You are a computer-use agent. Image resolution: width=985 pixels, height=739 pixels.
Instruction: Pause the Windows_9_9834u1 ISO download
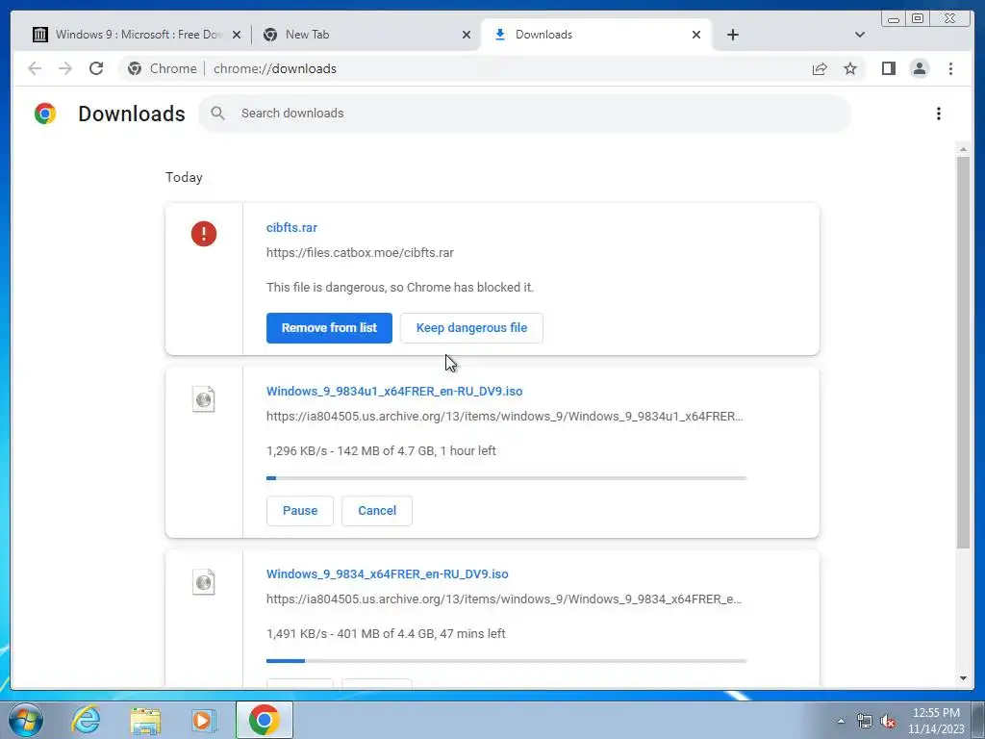tap(300, 511)
